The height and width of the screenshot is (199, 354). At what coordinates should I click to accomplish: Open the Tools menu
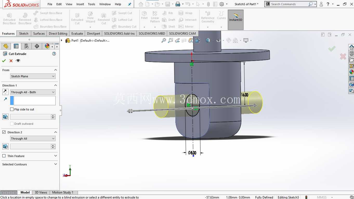click(91, 4)
